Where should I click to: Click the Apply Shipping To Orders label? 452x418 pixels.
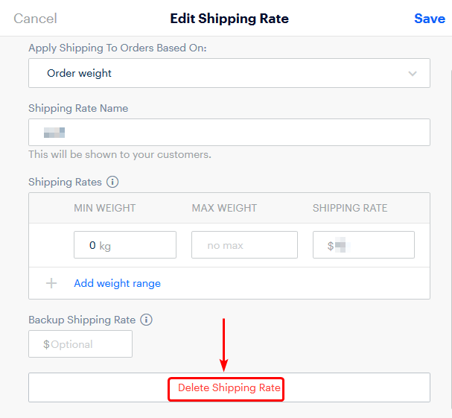click(118, 48)
